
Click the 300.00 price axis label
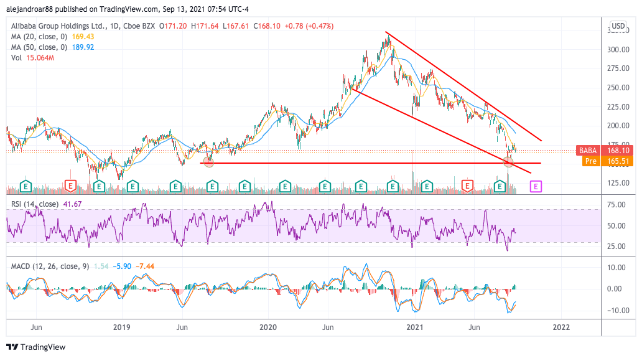coord(618,50)
